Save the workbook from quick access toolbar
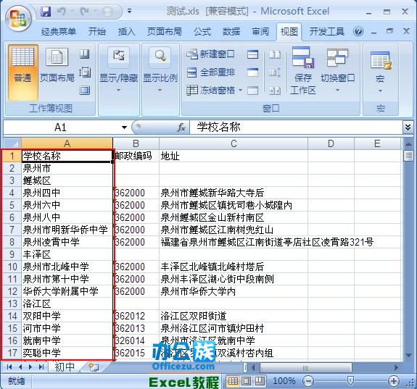This screenshot has width=417, height=389. tap(46, 12)
